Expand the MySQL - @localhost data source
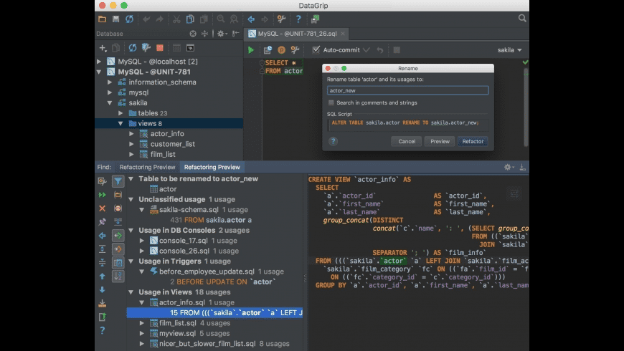The height and width of the screenshot is (351, 624). pos(100,62)
